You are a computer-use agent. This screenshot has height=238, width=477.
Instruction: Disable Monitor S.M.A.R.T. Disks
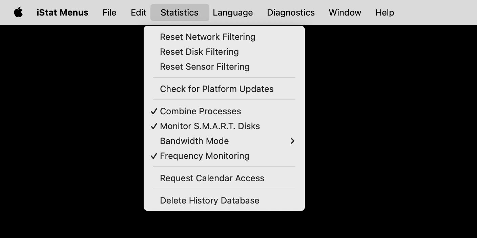pos(224,126)
